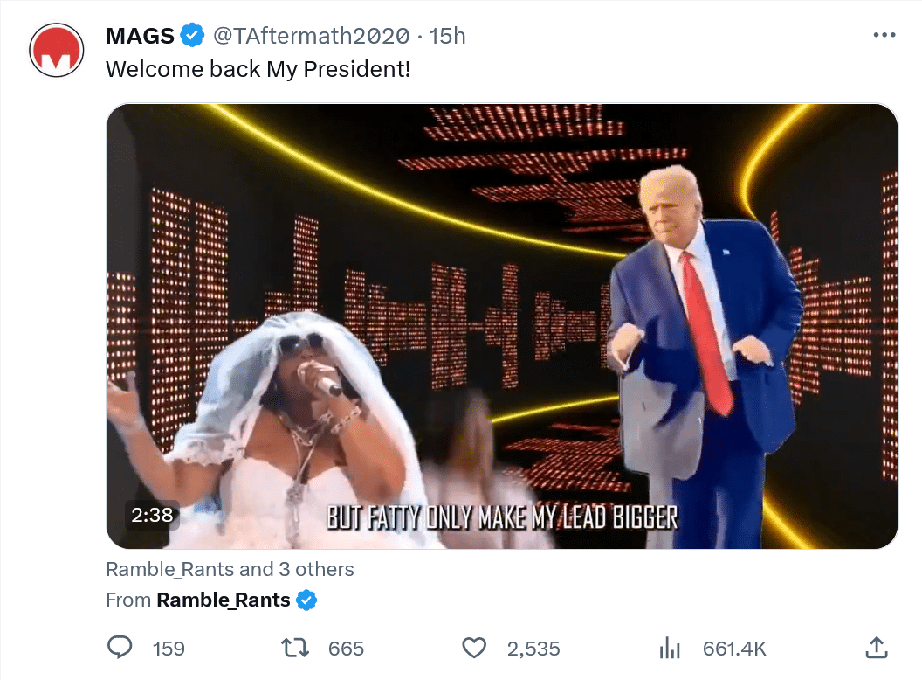922x680 pixels.
Task: Open the MAGS display name link
Action: coord(140,36)
